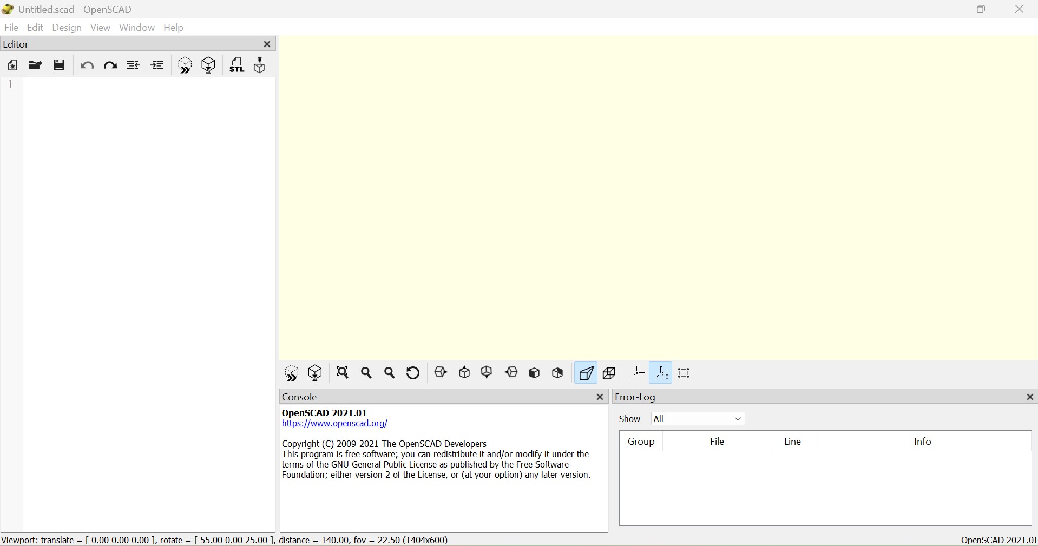This screenshot has height=546, width=1038.
Task: Undo the last edit
Action: 87,66
